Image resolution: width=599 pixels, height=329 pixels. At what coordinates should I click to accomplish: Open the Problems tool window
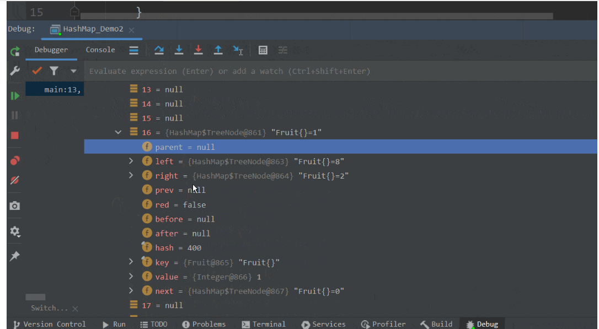204,324
